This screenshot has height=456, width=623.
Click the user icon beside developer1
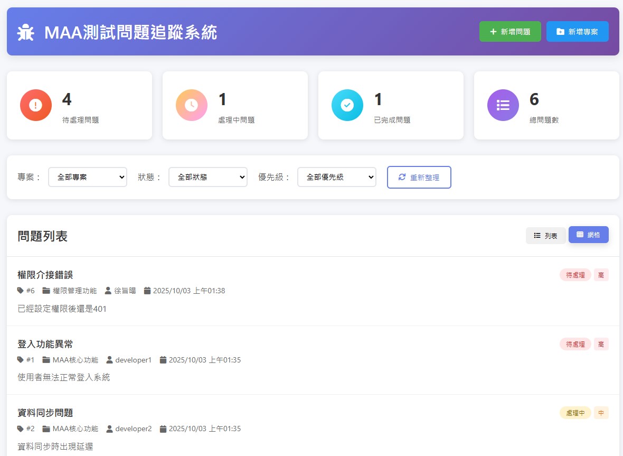110,360
